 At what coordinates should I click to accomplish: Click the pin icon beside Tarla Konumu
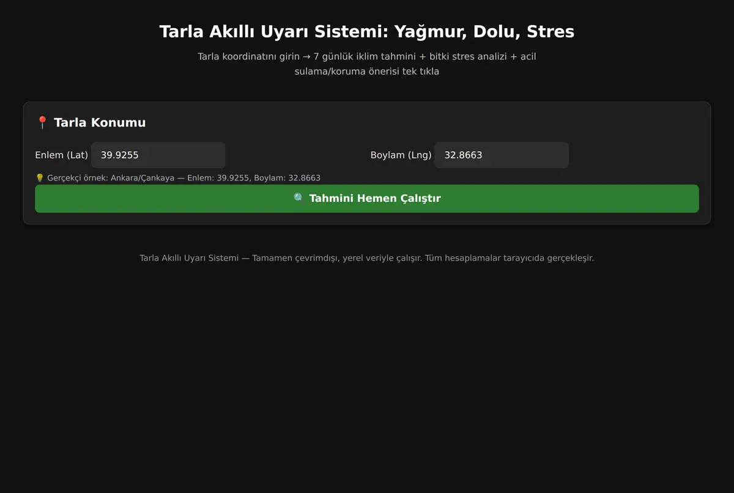click(42, 123)
